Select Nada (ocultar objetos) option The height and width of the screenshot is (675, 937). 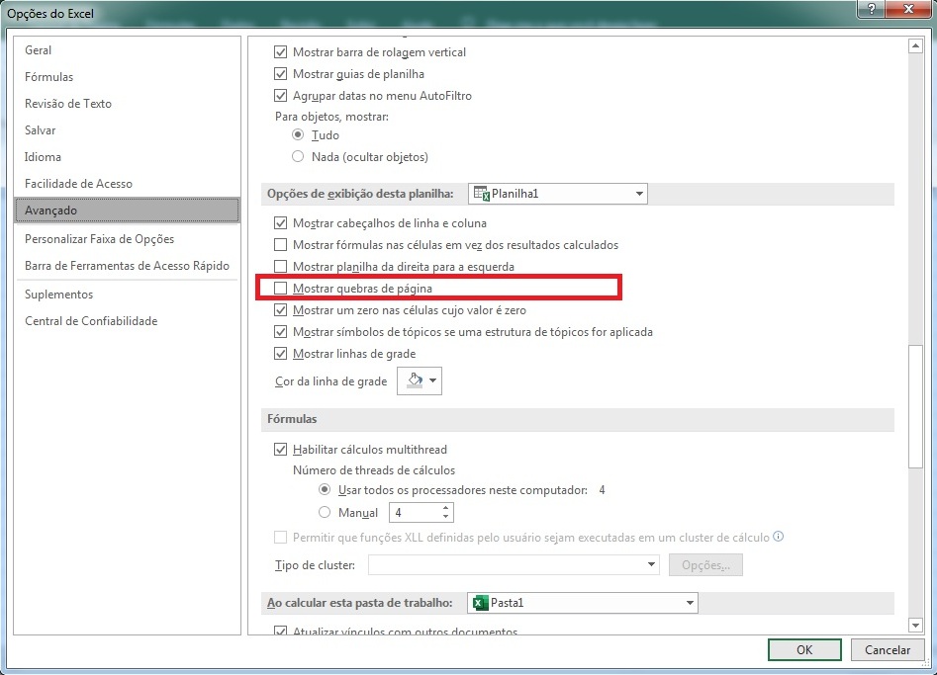point(298,156)
